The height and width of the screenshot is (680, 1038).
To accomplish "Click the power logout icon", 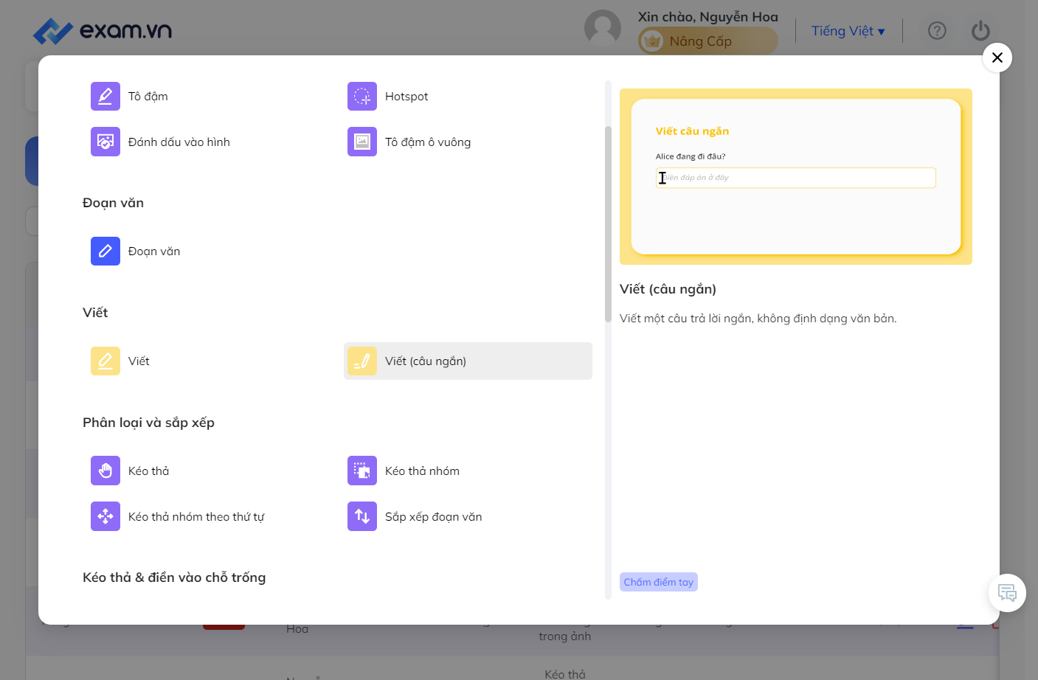I will coord(980,30).
